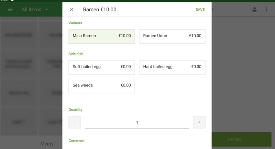275x149 pixels.
Task: Enable the Sea weeds side dish
Action: point(102,86)
